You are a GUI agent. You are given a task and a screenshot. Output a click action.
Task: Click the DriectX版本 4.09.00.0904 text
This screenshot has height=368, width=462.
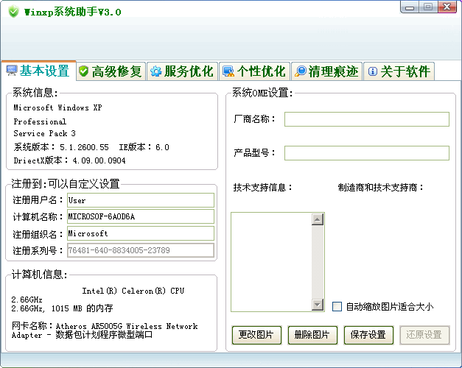click(x=69, y=160)
